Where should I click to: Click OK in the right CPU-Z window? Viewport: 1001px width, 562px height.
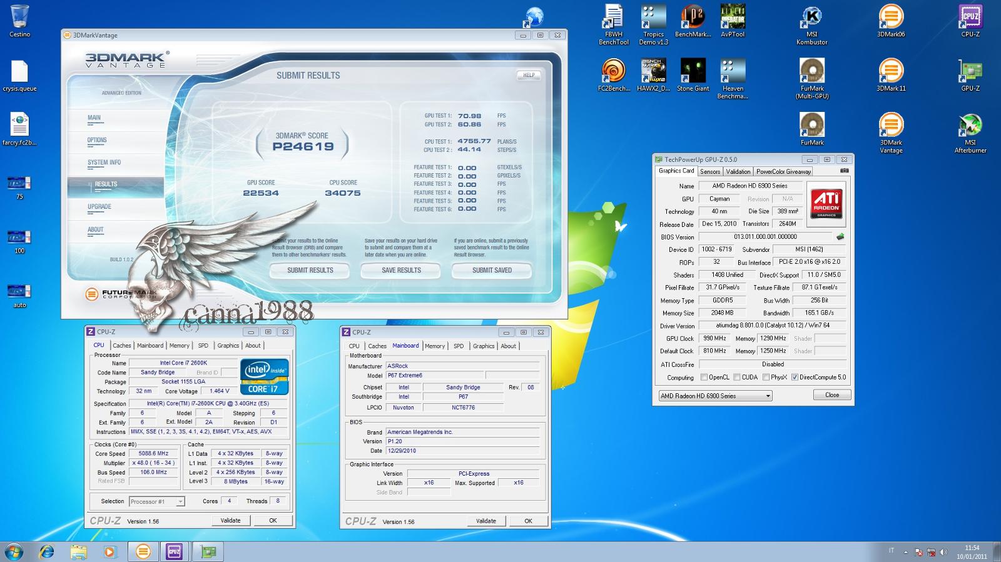(x=528, y=521)
